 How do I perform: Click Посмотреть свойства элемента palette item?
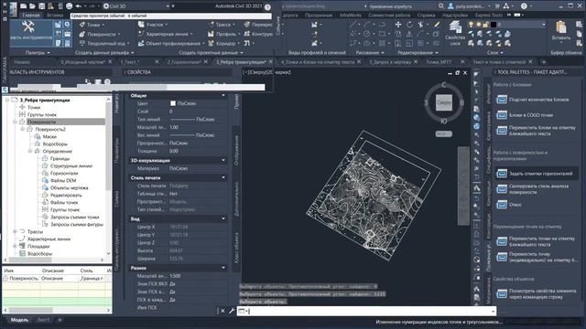536,294
